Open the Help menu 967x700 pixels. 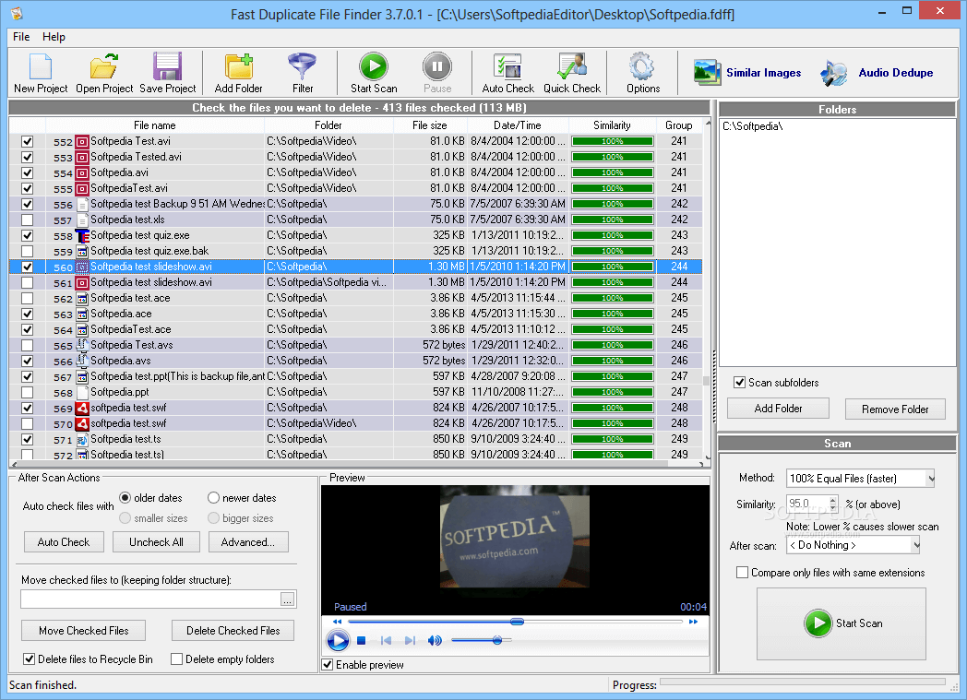pos(54,36)
